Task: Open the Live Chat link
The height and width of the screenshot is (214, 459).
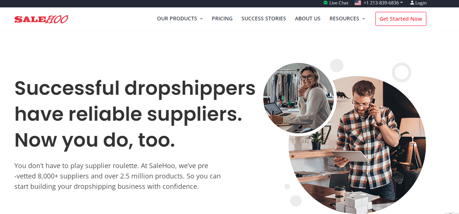Action: [x=339, y=3]
